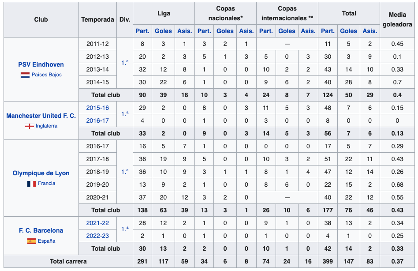Follow the Inglaterra country link
The width and height of the screenshot is (418, 271).
[47, 126]
